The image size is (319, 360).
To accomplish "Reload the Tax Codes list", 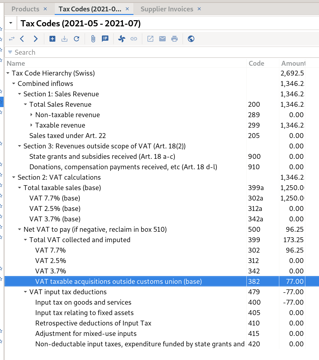I will [x=76, y=39].
